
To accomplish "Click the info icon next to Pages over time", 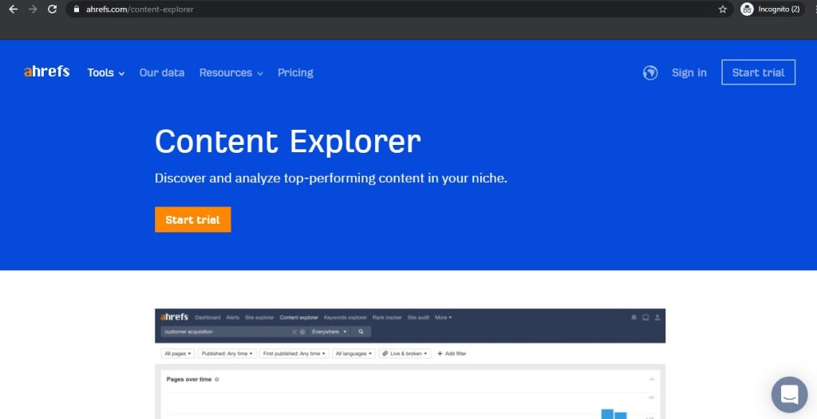I will [217, 379].
